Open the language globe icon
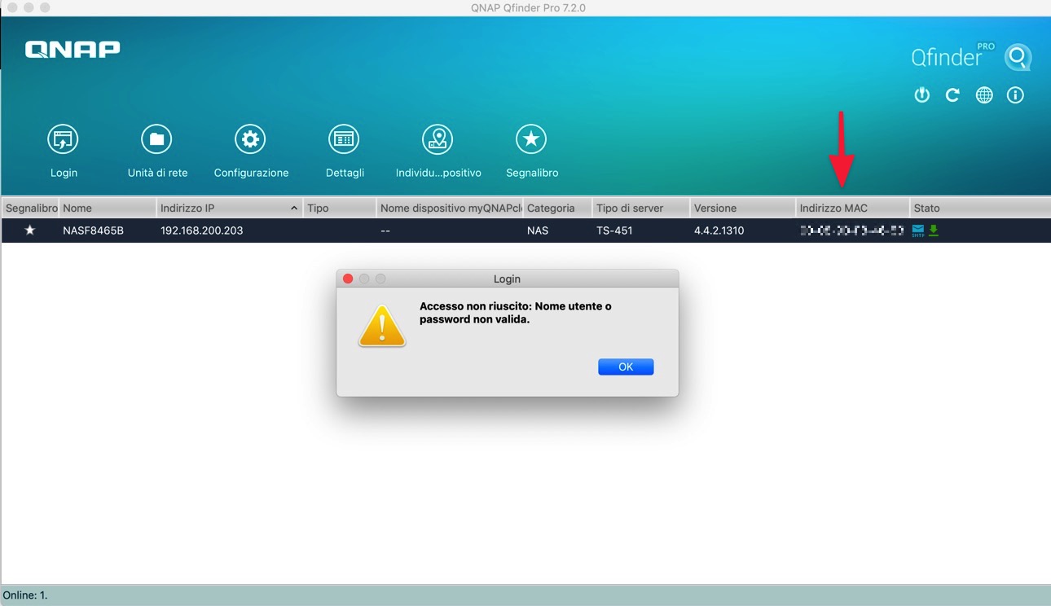 (984, 95)
